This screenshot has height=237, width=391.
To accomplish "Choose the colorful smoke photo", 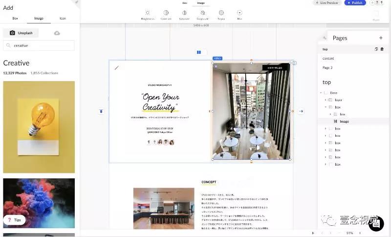I will coord(39,203).
